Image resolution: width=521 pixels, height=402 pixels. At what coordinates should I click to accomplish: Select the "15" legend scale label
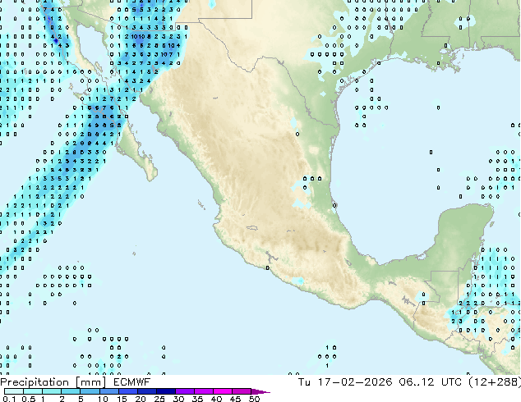tap(122, 399)
